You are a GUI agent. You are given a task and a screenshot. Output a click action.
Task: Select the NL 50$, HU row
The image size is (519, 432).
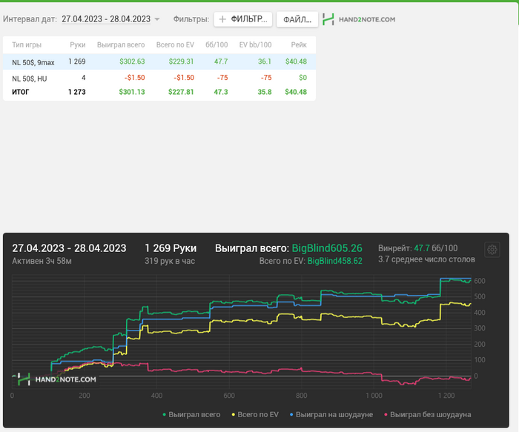pos(159,78)
